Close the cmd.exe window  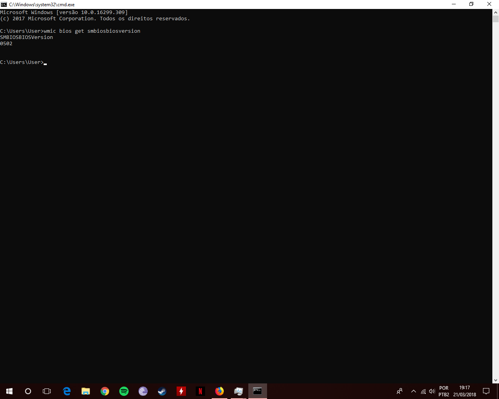tap(489, 4)
